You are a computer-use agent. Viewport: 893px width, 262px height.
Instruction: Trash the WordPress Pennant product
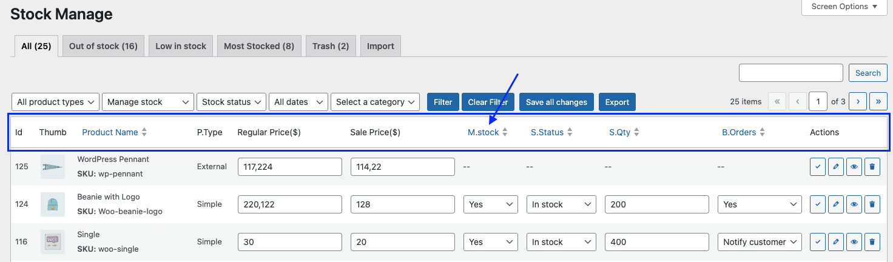tap(872, 167)
